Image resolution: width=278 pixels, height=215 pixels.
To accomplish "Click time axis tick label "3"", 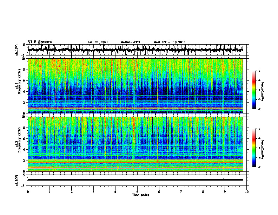I will (x=93, y=192).
